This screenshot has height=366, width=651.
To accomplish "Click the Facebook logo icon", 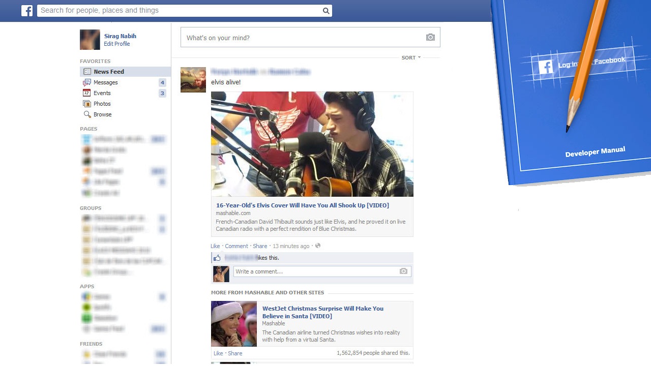I will 27,11.
